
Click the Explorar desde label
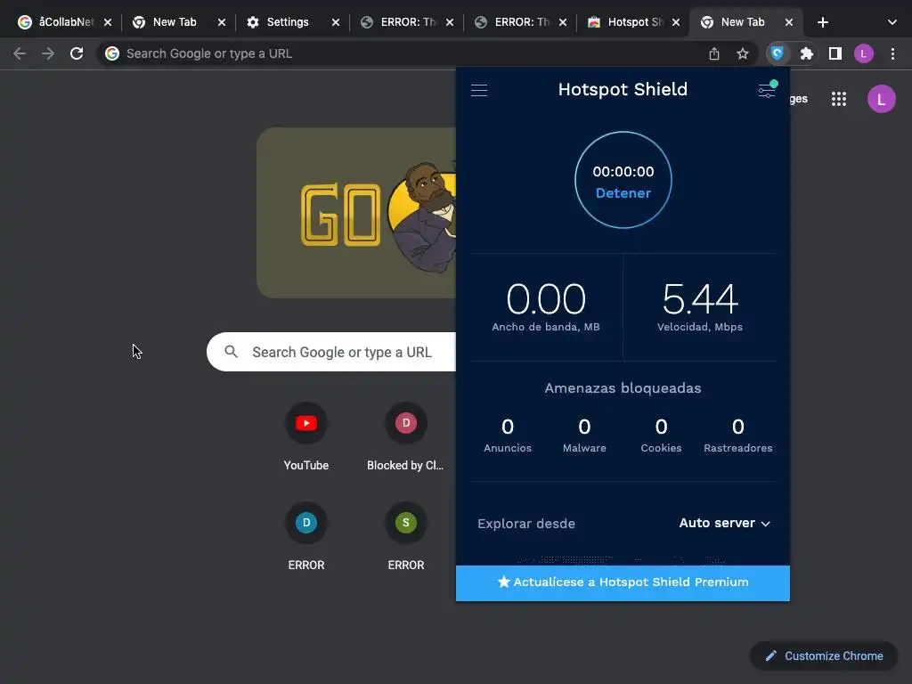point(525,524)
